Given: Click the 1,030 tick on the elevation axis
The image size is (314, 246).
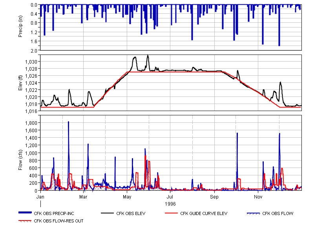Looking at the screenshot, I should pos(31,62).
